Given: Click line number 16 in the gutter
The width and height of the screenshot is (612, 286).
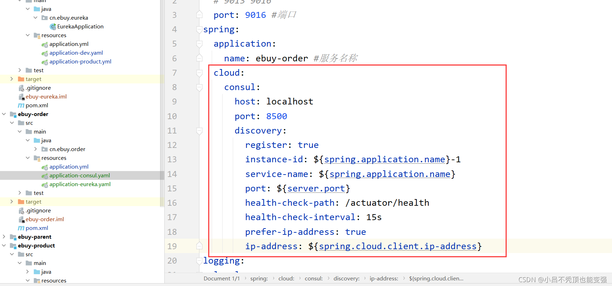Looking at the screenshot, I should click(x=172, y=203).
